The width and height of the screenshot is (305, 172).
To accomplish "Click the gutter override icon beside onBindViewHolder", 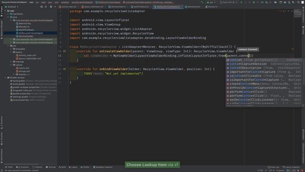I will (x=64, y=69).
